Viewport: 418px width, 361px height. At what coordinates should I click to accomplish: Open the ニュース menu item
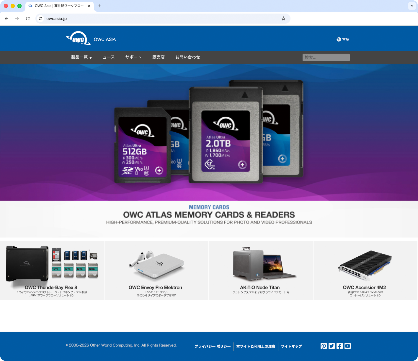(x=107, y=57)
